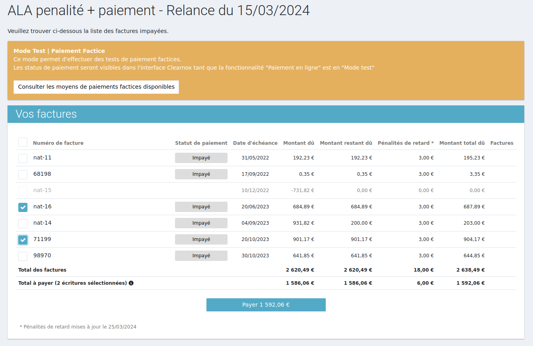This screenshot has height=346, width=533.
Task: Click total due 203,00 € for nat-14
Action: (x=474, y=223)
